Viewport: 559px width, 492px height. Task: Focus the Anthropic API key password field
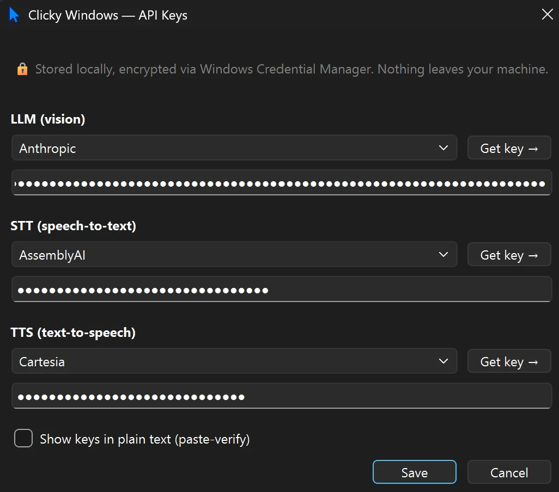pyautogui.click(x=282, y=183)
